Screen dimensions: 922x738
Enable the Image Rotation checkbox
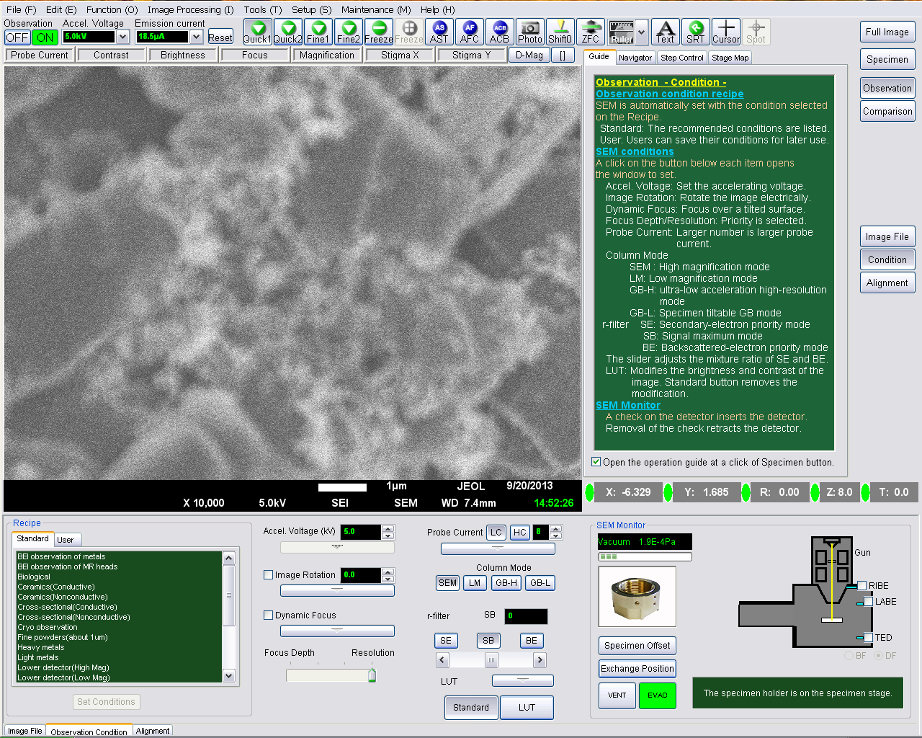click(269, 575)
